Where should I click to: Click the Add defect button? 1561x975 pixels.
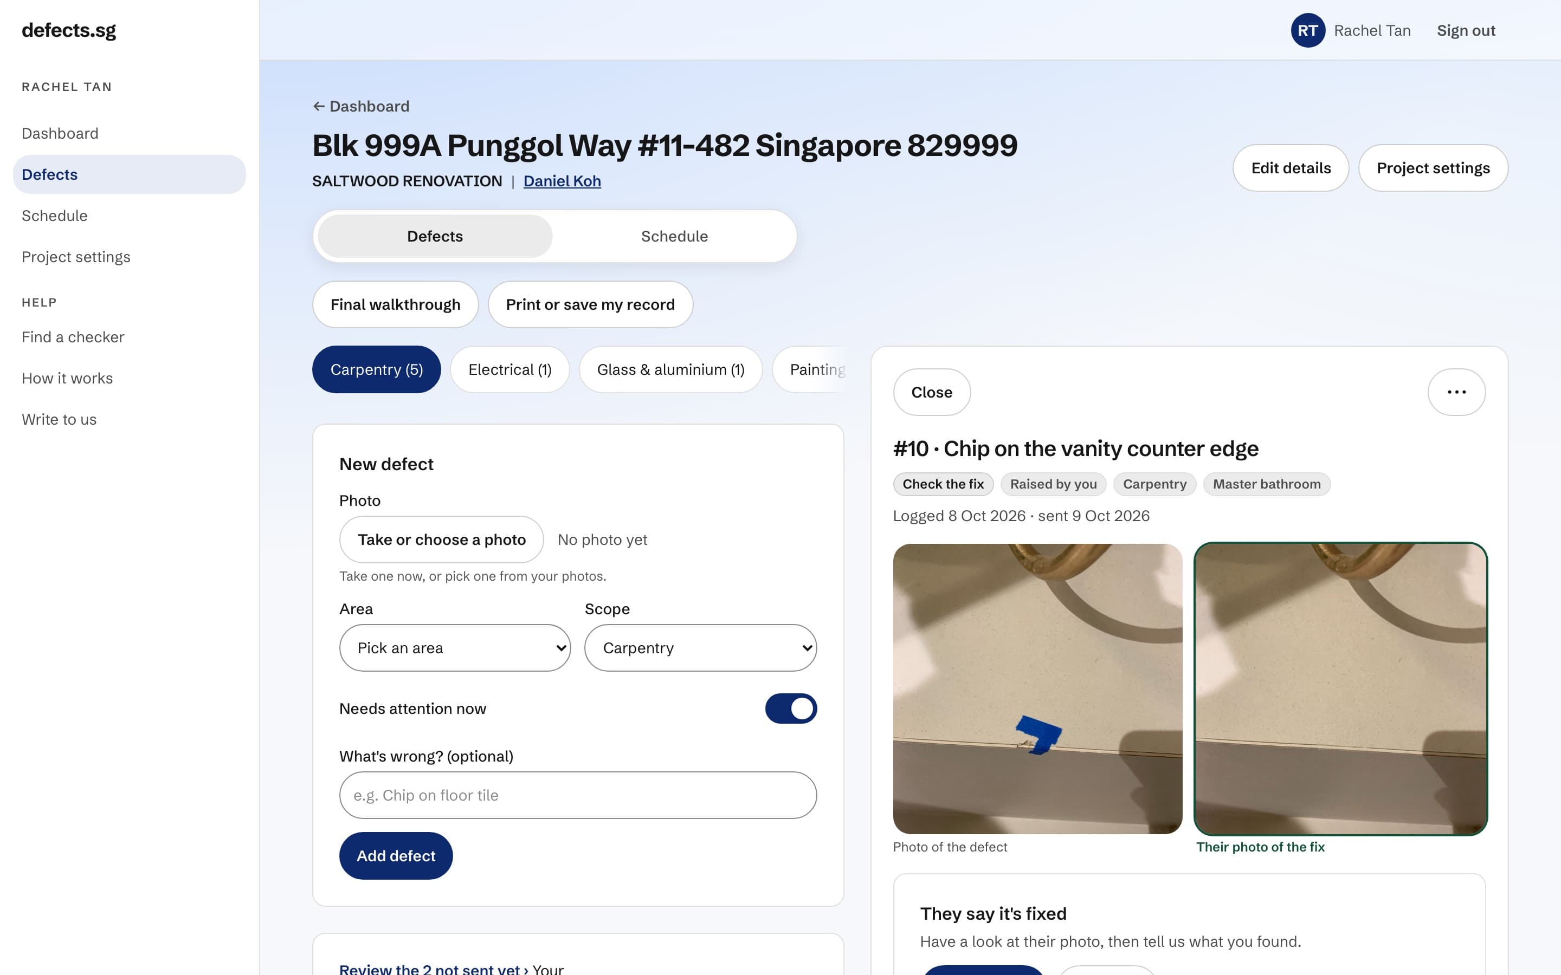click(396, 856)
